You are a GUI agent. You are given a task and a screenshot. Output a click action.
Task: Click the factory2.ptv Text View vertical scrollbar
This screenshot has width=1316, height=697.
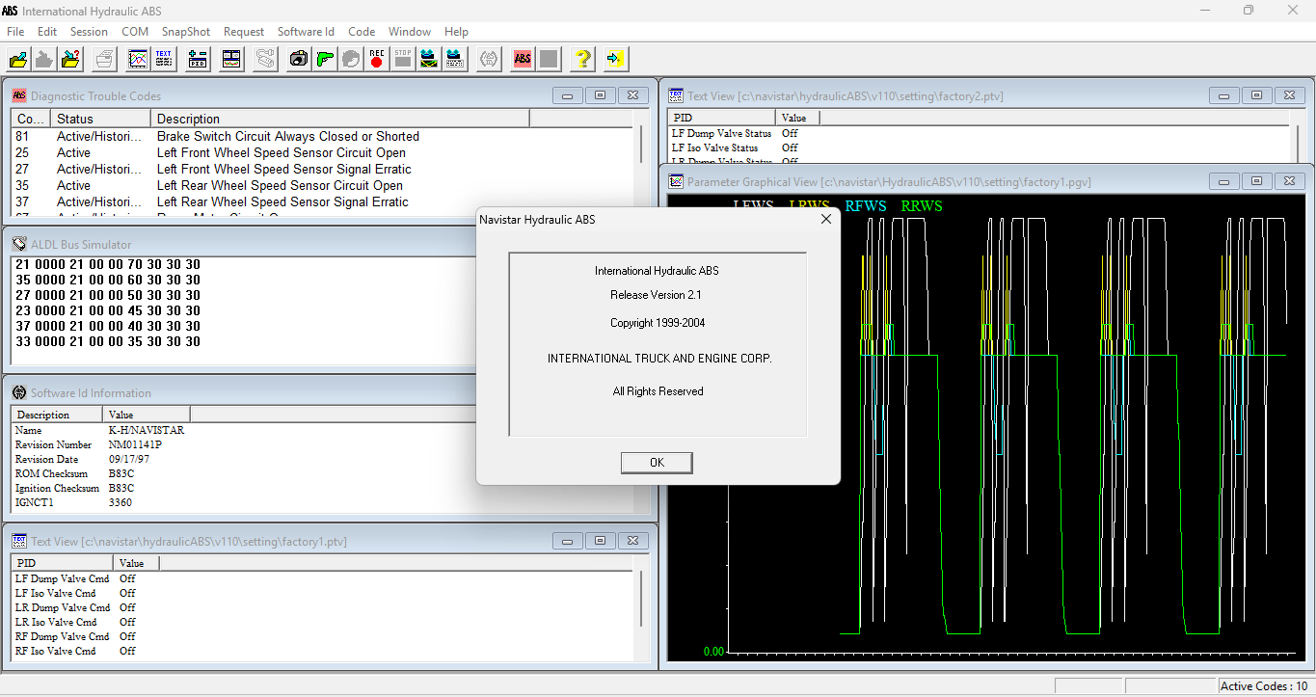[1298, 145]
